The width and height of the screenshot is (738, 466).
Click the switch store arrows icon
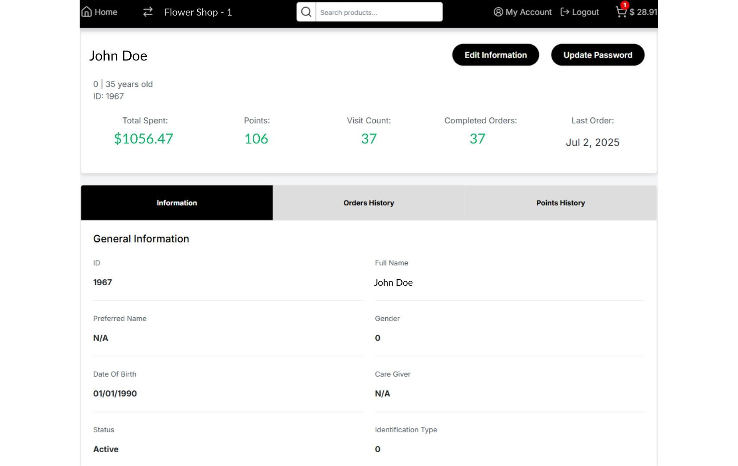[x=148, y=12]
